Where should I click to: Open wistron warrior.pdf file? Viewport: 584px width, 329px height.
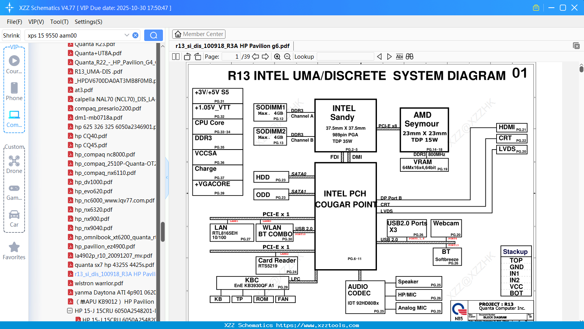99,283
